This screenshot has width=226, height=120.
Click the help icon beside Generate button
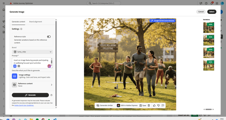coord(52,95)
